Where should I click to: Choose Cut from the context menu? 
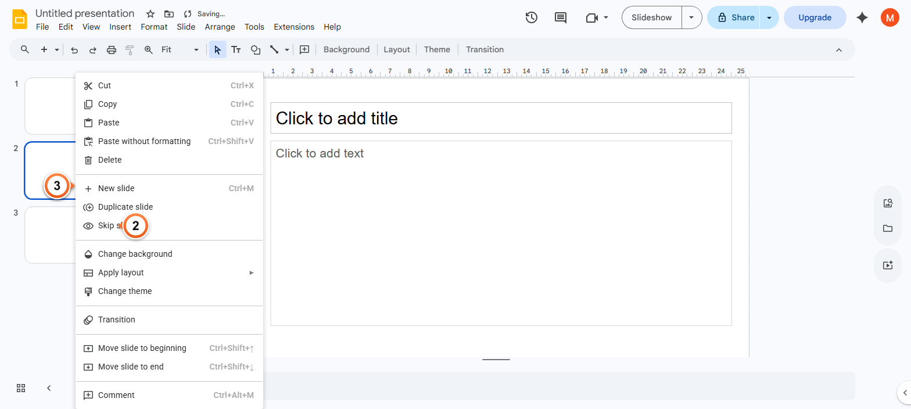170,85
